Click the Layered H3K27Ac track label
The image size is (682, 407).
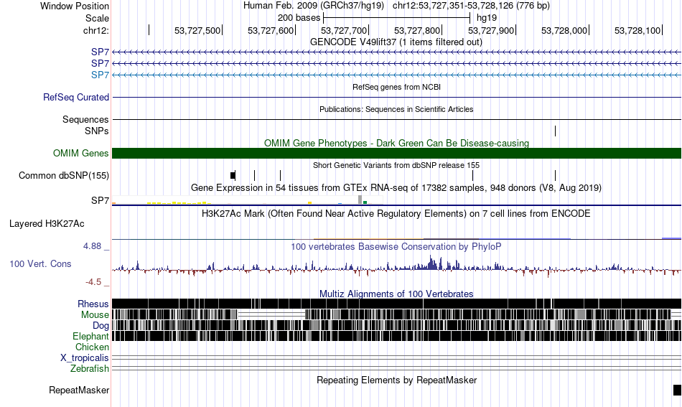pyautogui.click(x=47, y=223)
